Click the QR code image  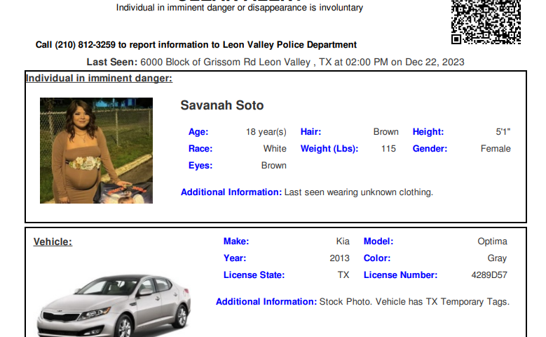point(486,22)
